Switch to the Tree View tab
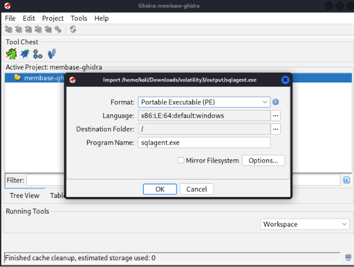Image resolution: width=354 pixels, height=267 pixels. point(25,195)
